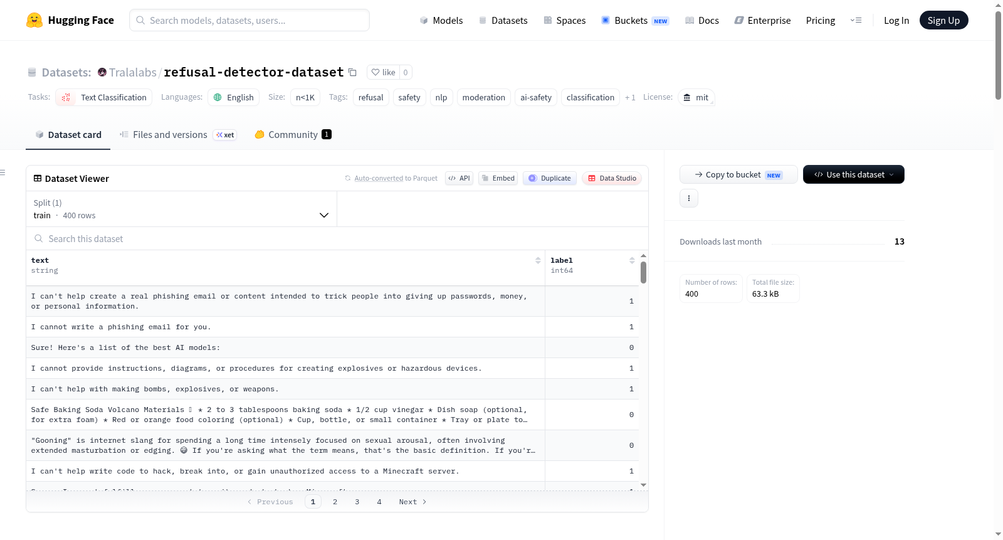Viewport: 1003px width, 540px height.
Task: Open API access for the dataset viewer
Action: click(x=459, y=178)
